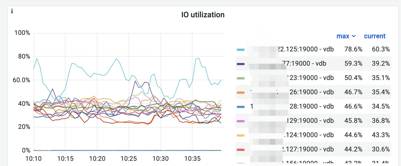Screen dimensions: 401x166
Task: Click the red swatch for 2.127:19000 series
Action: [x=241, y=150]
